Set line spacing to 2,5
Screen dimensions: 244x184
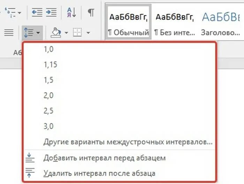pos(119,111)
